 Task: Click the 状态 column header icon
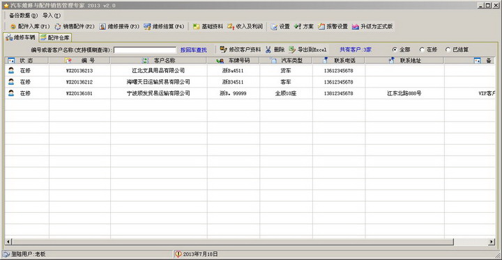click(x=11, y=60)
